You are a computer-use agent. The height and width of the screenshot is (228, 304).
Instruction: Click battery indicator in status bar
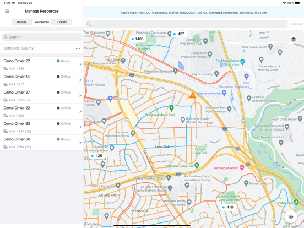coord(297,3)
